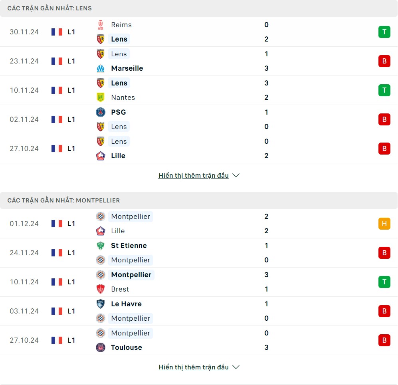Screen dimensions: 398x385
Task: Click the Marseille club logo
Action: 101,68
